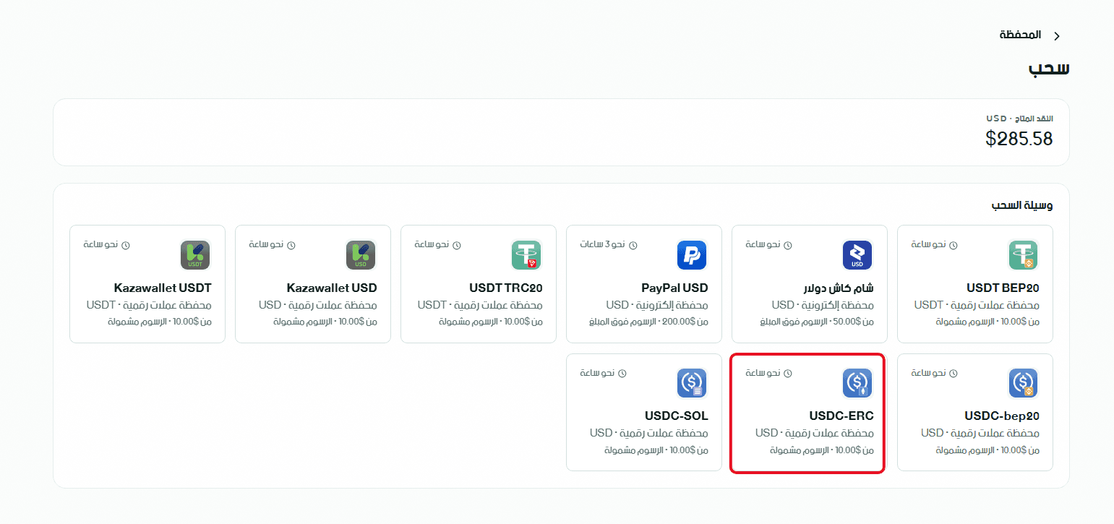
Task: Click the USDC-ERC coin icon
Action: click(x=857, y=383)
